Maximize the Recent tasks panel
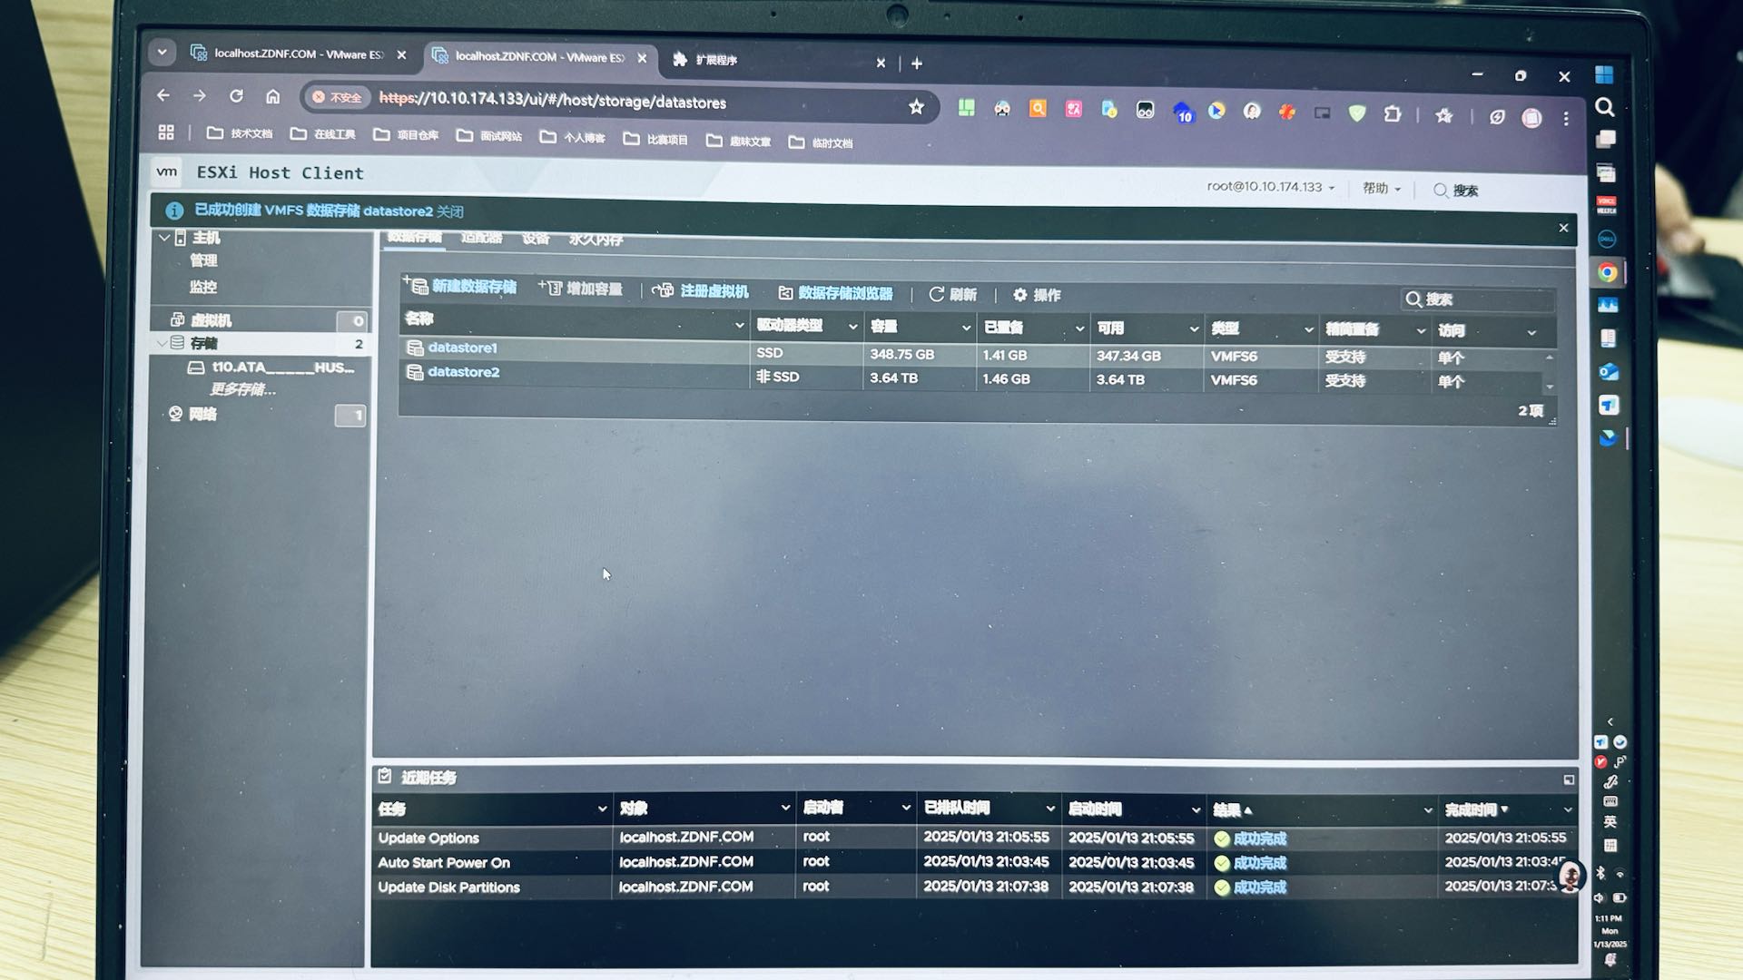 [1569, 779]
